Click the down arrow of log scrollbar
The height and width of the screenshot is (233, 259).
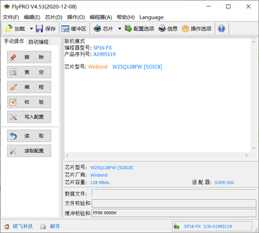254,148
